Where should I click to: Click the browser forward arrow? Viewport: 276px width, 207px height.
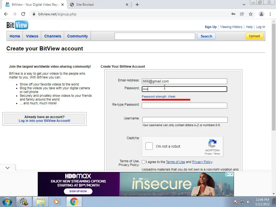click(15, 14)
